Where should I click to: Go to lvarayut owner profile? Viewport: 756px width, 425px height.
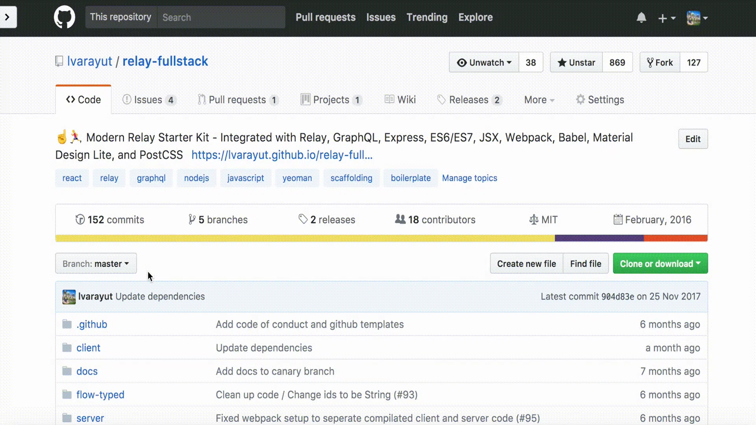(90, 61)
